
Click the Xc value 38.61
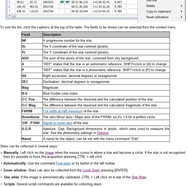pyautogui.click(x=20, y=2)
